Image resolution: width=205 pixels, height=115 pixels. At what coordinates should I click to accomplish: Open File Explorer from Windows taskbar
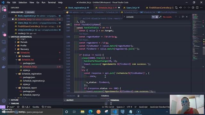(x=83, y=112)
